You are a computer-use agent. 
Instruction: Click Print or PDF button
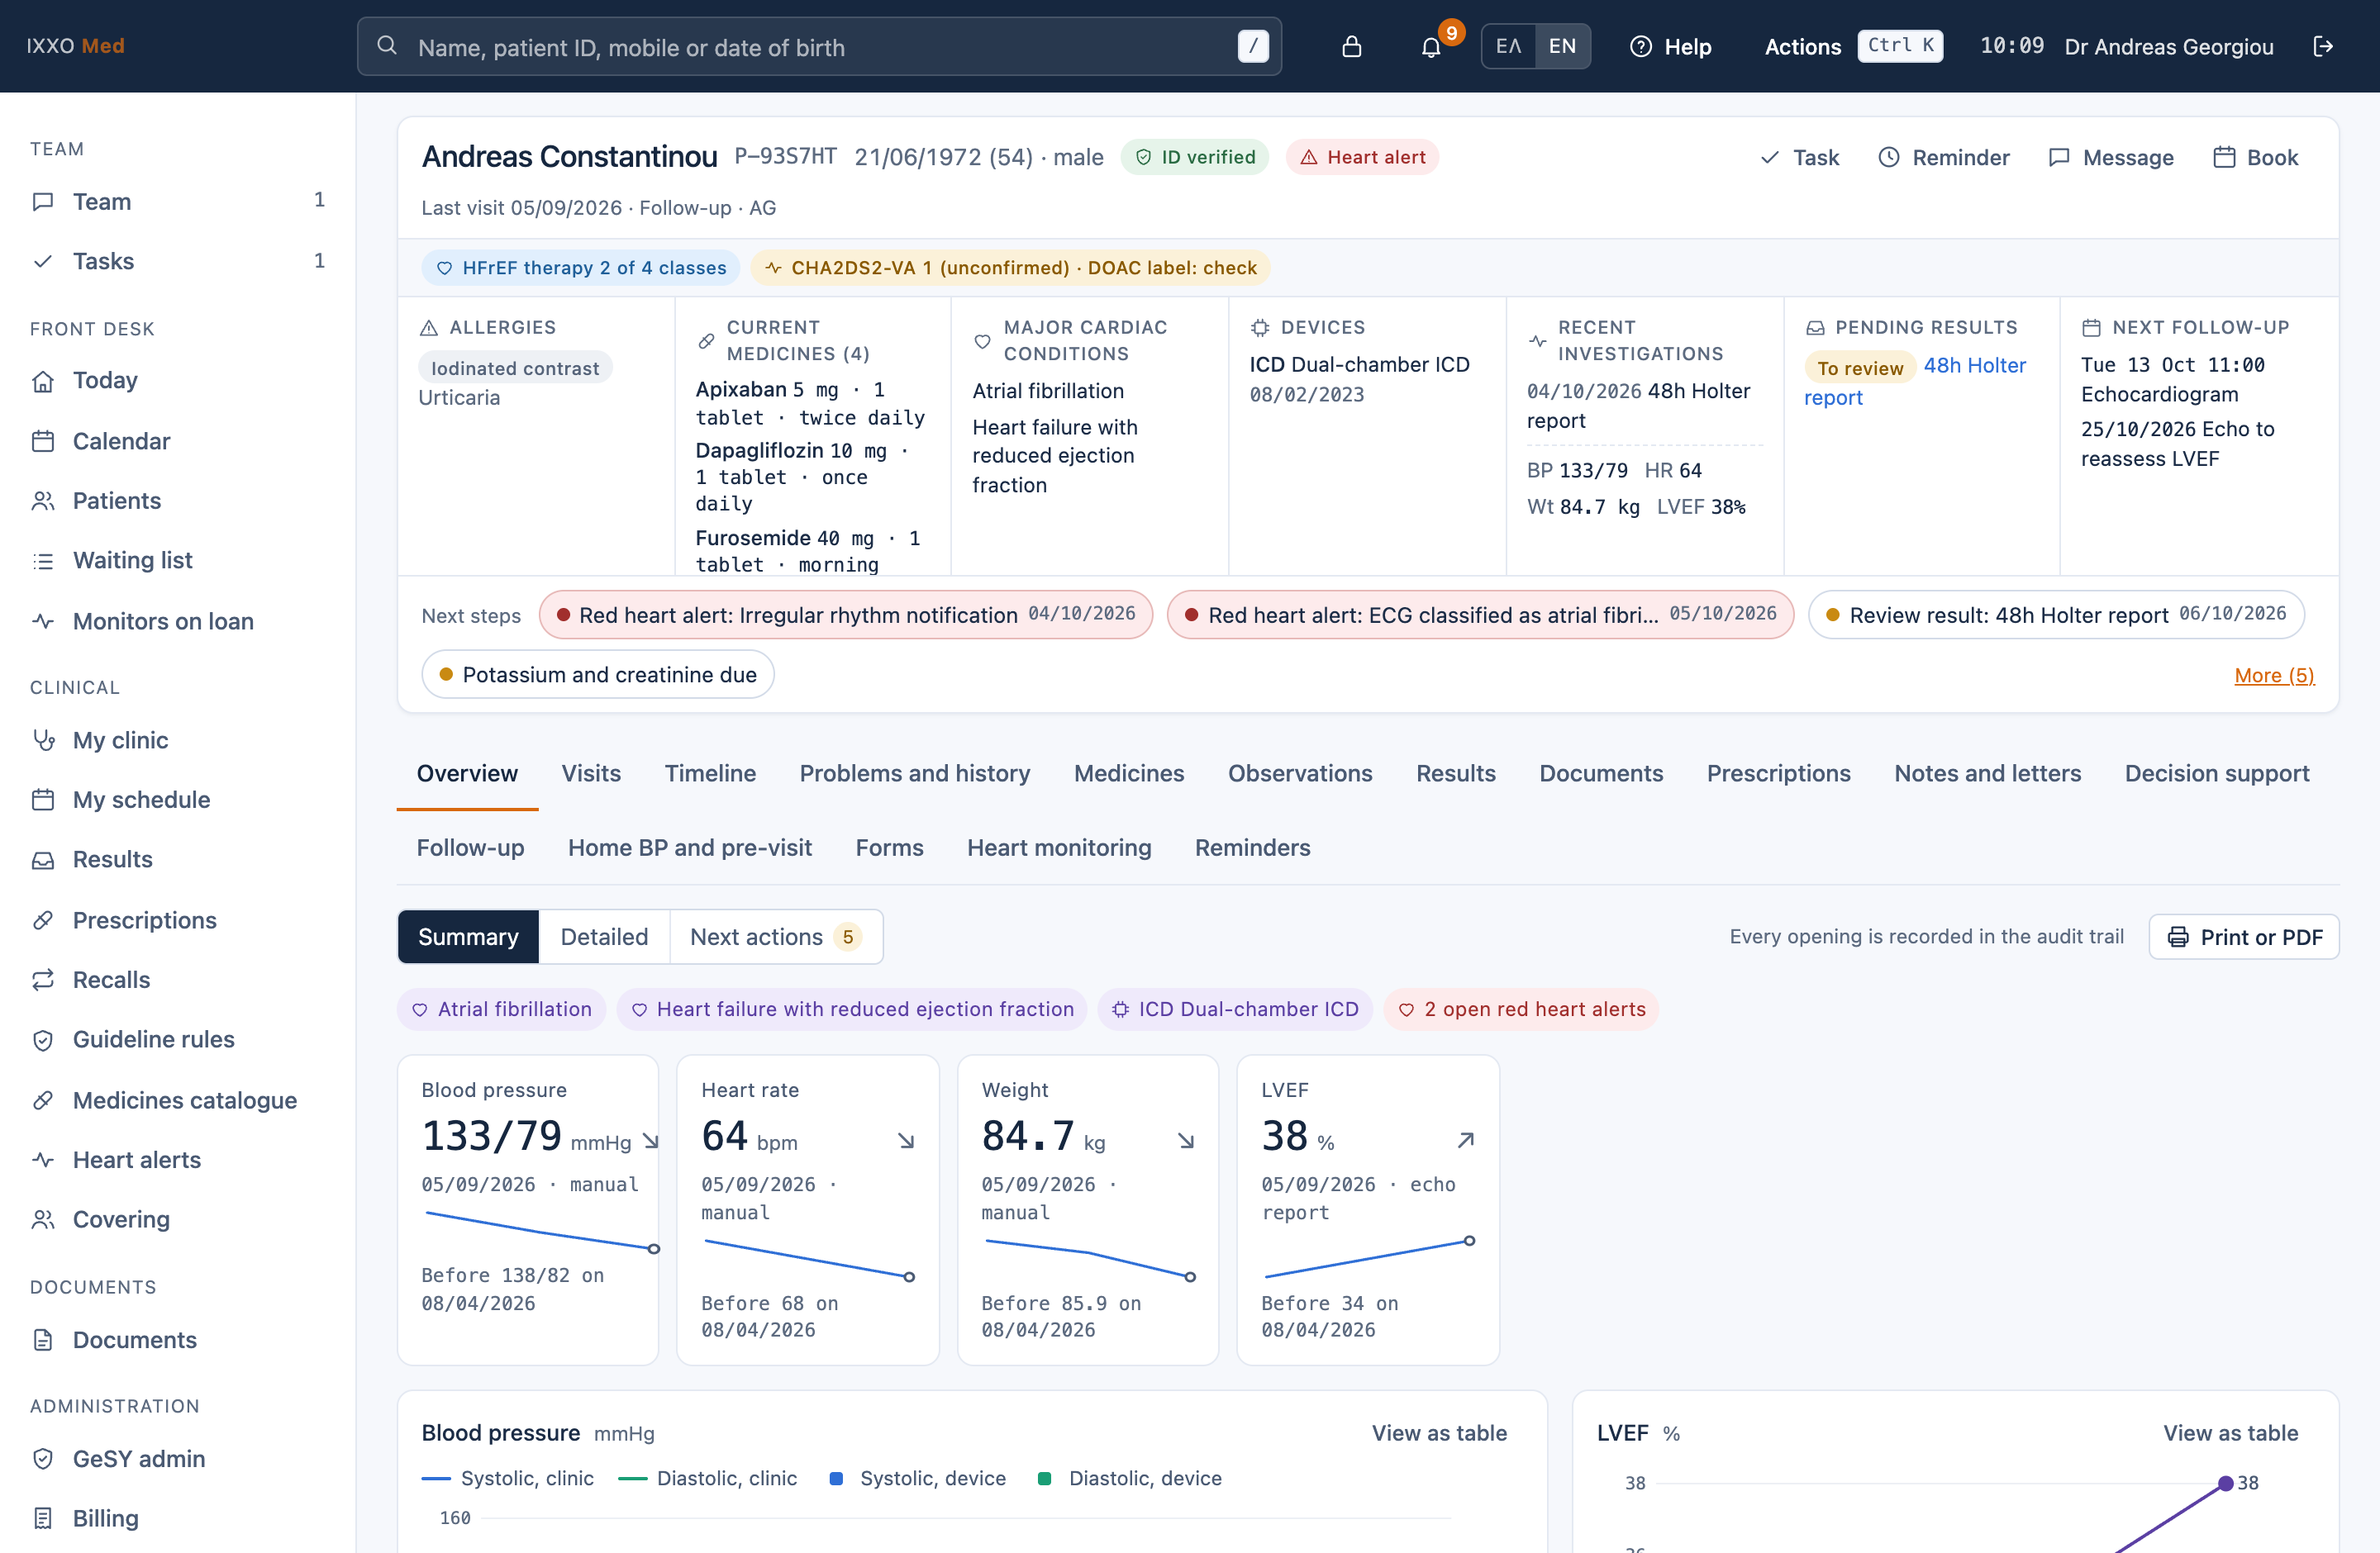(x=2244, y=937)
